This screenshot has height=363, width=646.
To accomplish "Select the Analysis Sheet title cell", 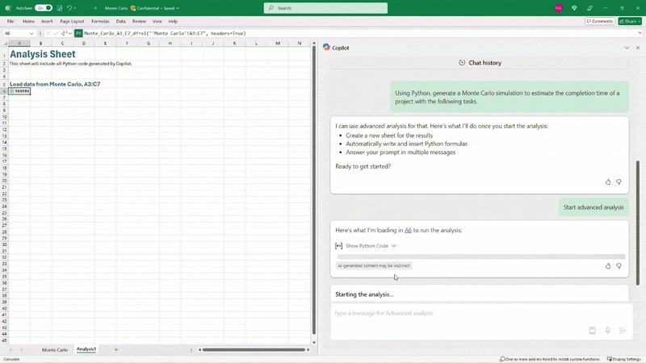I will [43, 54].
